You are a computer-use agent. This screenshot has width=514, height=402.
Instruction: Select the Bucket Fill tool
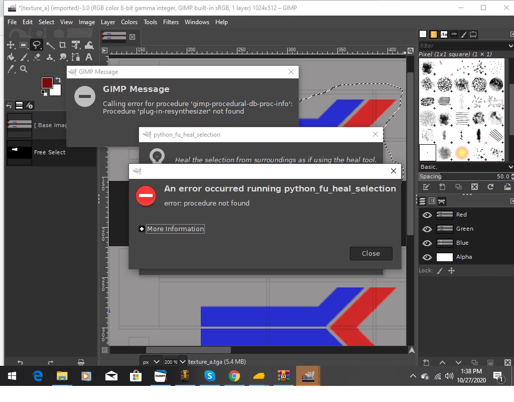point(11,57)
